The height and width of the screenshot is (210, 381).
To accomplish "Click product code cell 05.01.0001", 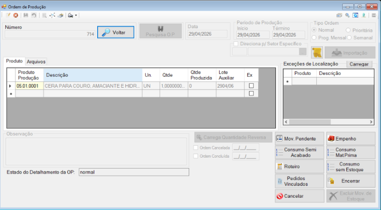I will point(30,86).
